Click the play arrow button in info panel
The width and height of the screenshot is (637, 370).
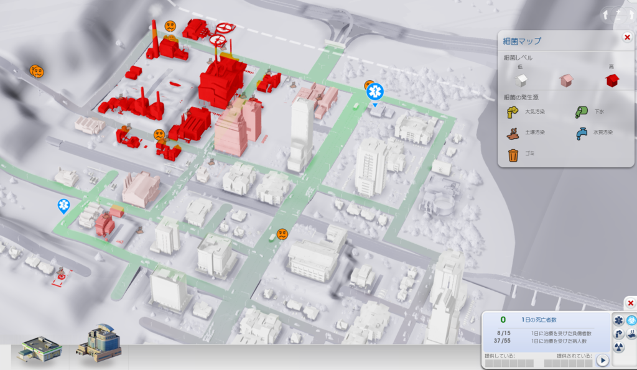[x=602, y=360]
